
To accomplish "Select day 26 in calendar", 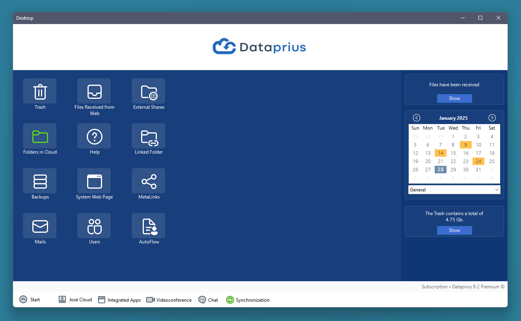I will [415, 169].
